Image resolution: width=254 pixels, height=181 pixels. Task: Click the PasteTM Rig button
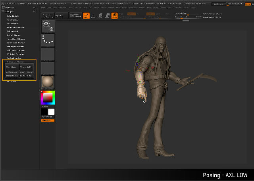click(x=27, y=76)
